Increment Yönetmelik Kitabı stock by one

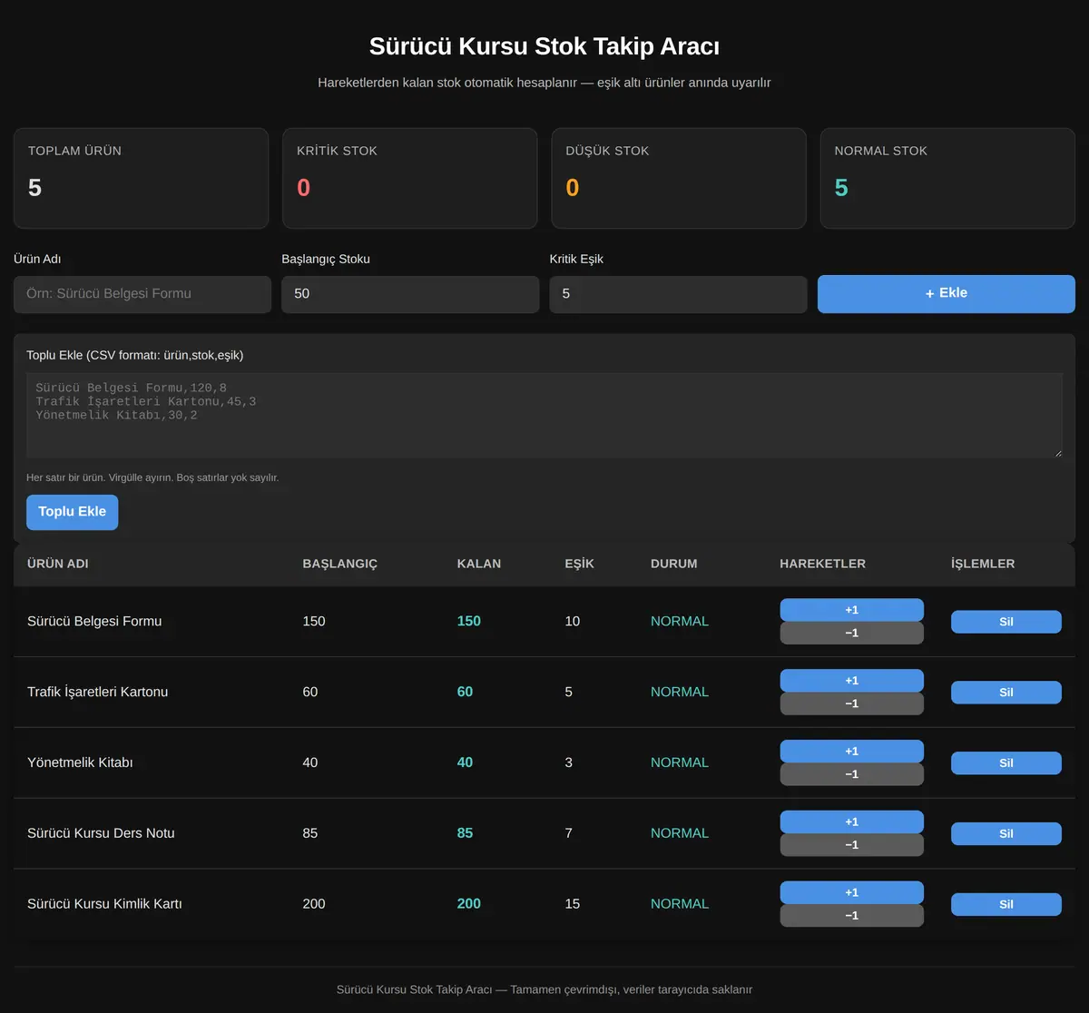coord(851,752)
